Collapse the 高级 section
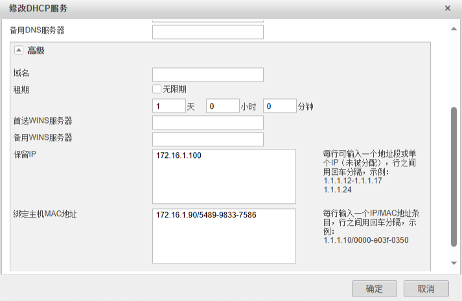 click(19, 50)
